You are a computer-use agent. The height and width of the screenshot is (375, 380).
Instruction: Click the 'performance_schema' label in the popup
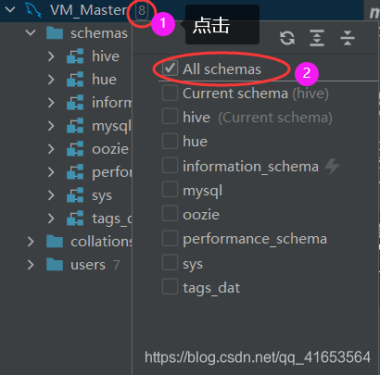click(x=255, y=239)
